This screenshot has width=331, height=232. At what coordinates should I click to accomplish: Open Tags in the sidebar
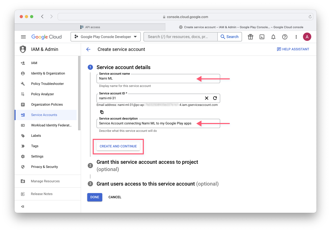click(x=46, y=146)
